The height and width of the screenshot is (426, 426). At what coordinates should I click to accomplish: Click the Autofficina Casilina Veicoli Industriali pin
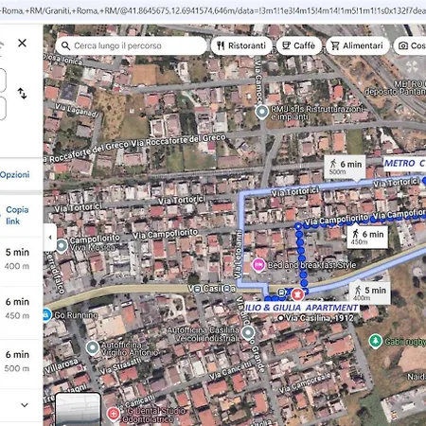pyautogui.click(x=248, y=332)
